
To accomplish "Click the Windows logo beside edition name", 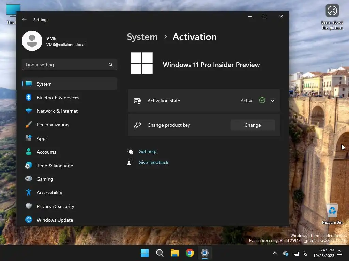I will point(142,63).
